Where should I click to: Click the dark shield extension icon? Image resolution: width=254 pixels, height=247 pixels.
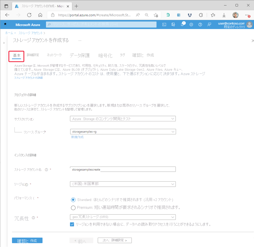190,15
